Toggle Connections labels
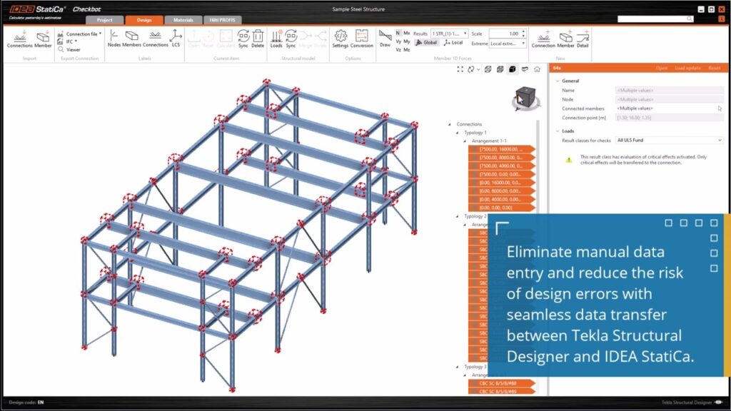Image resolution: width=731 pixels, height=411 pixels. (155, 39)
